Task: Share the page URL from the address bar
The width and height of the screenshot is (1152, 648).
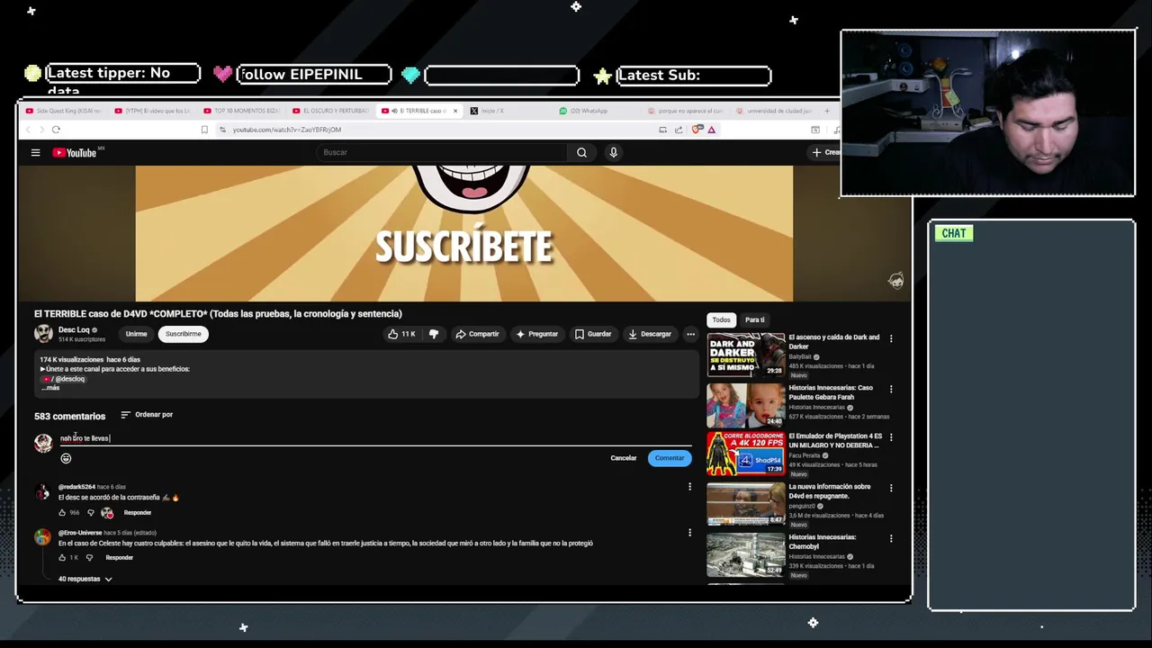Action: point(679,130)
